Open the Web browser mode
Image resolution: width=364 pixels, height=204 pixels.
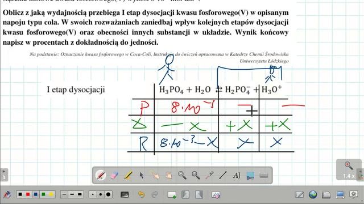[x=313, y=194]
